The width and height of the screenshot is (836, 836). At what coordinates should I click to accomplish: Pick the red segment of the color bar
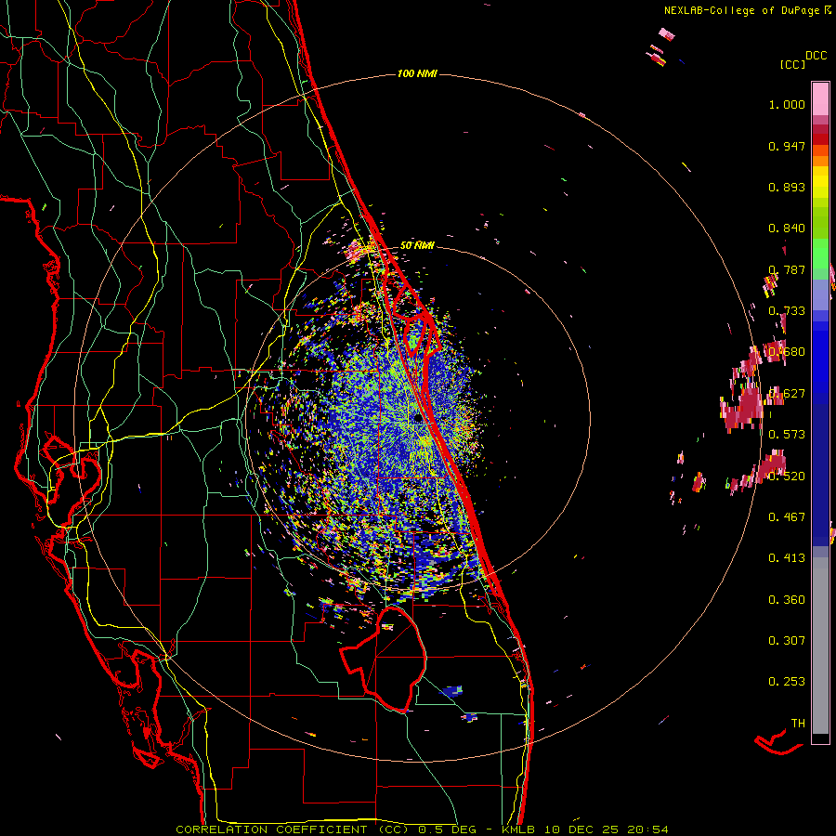pos(820,139)
